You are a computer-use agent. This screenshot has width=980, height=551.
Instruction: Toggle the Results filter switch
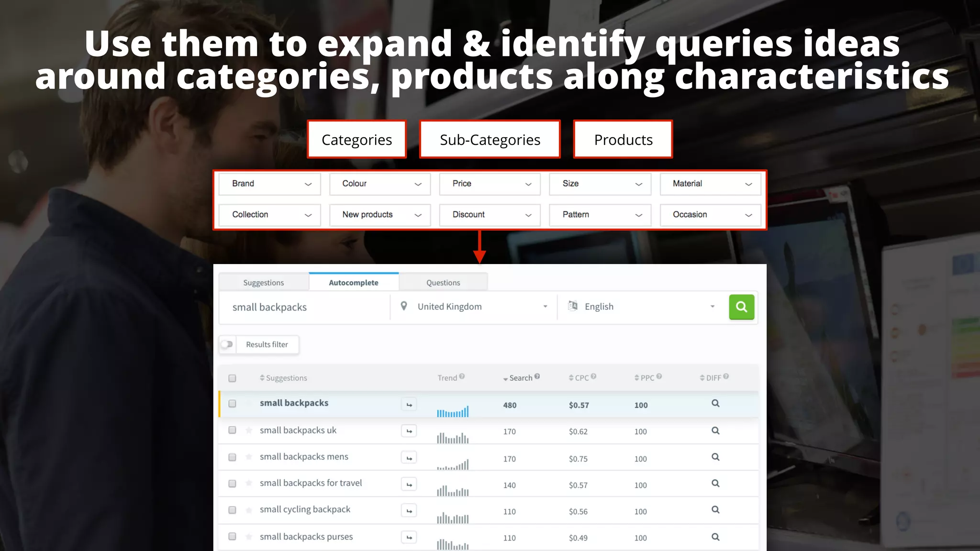(x=227, y=344)
